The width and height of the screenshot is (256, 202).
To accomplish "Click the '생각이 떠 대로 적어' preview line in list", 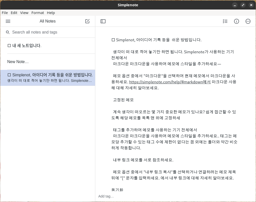I will 49,81.
